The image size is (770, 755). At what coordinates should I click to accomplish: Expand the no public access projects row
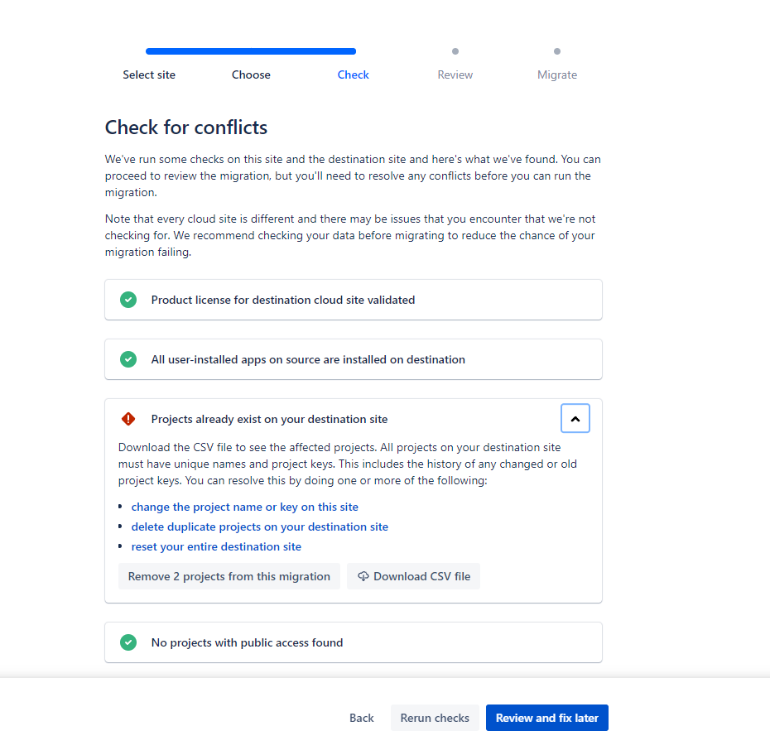353,642
